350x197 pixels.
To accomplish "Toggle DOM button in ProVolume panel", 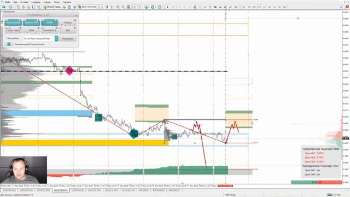I will (50, 22).
